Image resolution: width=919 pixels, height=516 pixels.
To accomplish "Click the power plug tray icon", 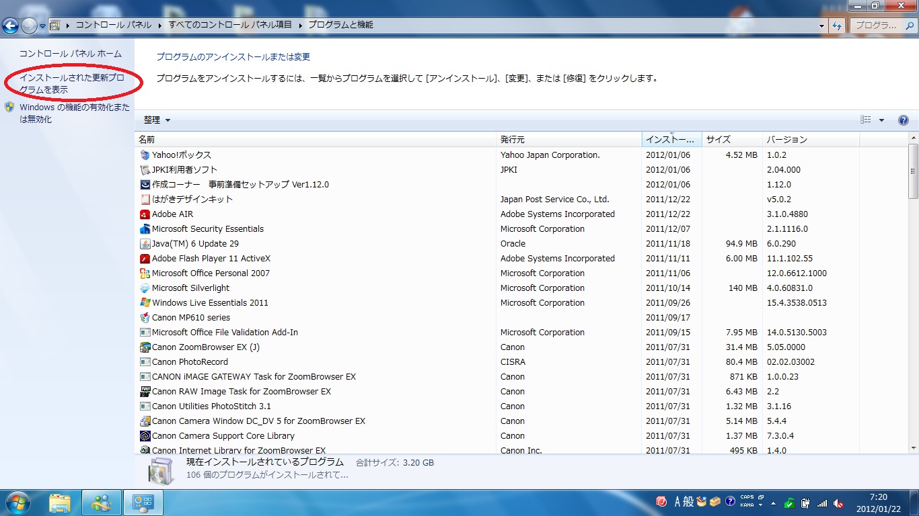I will (x=805, y=503).
